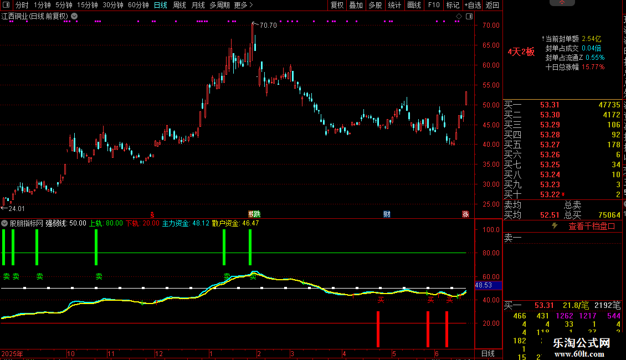Image resolution: width=626 pixels, height=360 pixels.
Task: Click the 叠加 overlay button
Action: click(356, 5)
